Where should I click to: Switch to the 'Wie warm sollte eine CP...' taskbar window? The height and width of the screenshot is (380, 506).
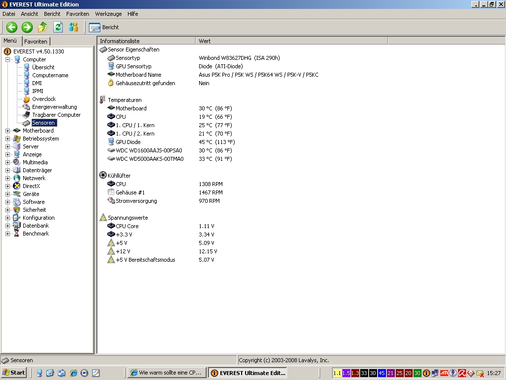click(x=167, y=373)
